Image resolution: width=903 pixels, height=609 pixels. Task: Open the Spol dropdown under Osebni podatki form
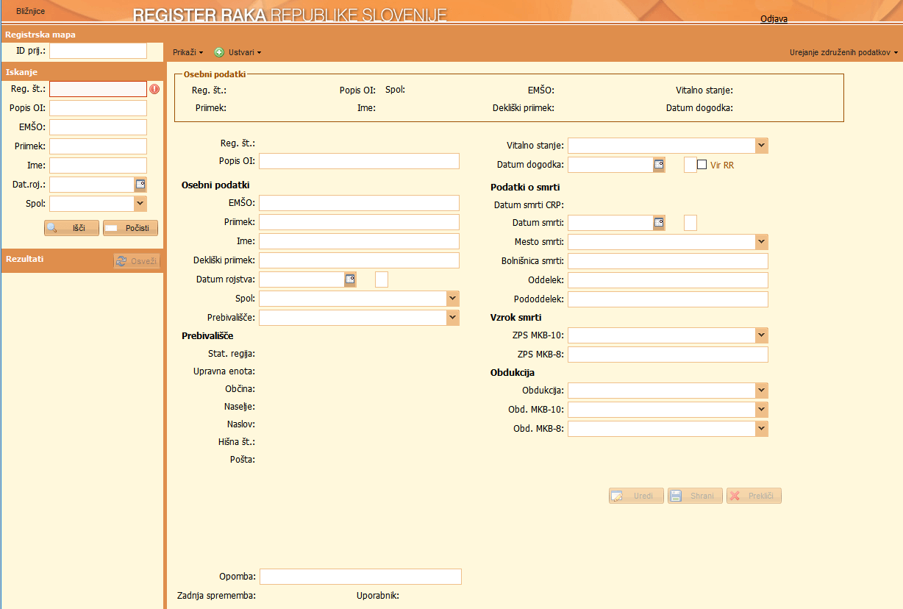pyautogui.click(x=453, y=299)
